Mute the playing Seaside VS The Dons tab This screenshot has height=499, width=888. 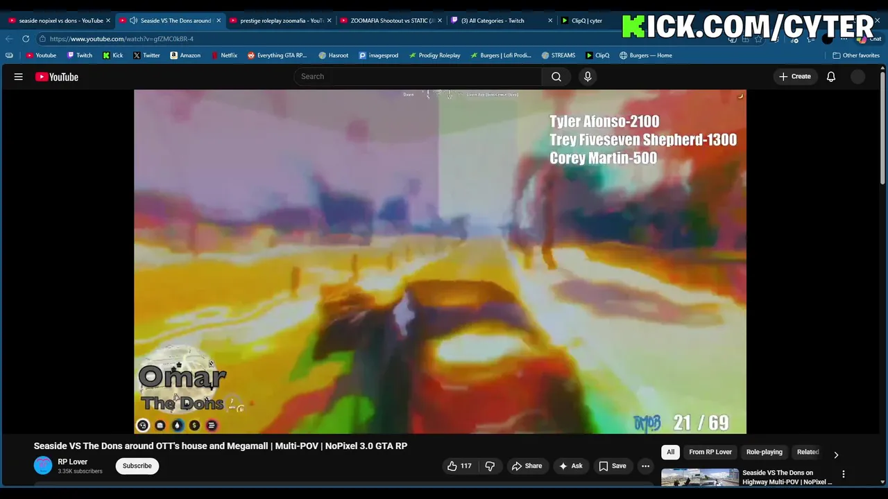click(x=133, y=21)
